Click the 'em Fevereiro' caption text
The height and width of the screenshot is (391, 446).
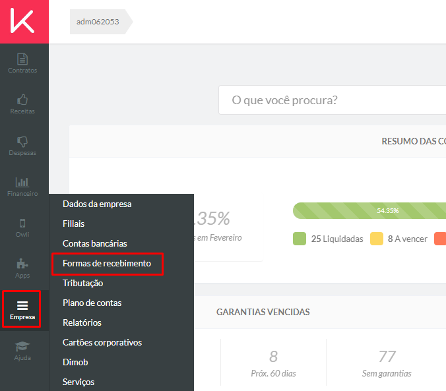[220, 238]
